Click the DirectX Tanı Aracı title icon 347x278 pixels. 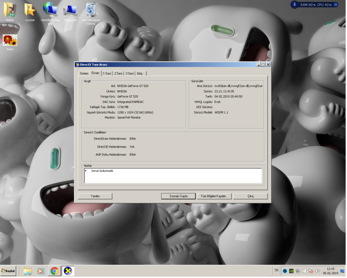pos(77,65)
